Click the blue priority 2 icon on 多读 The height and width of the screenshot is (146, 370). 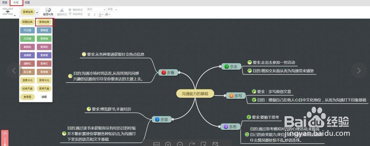pos(157,120)
